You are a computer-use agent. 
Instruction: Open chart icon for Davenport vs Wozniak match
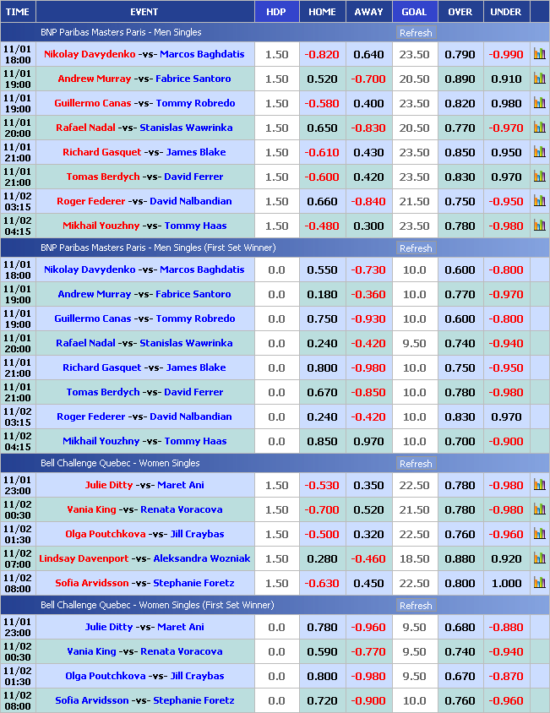coord(539,558)
